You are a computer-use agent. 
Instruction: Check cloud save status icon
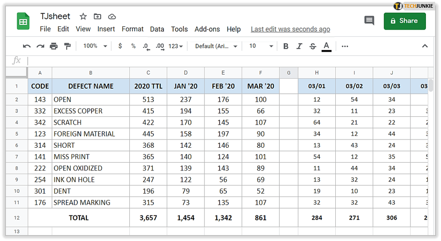(x=112, y=16)
